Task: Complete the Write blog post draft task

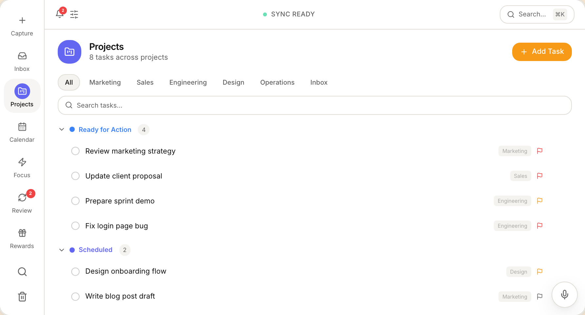Action: [x=75, y=296]
